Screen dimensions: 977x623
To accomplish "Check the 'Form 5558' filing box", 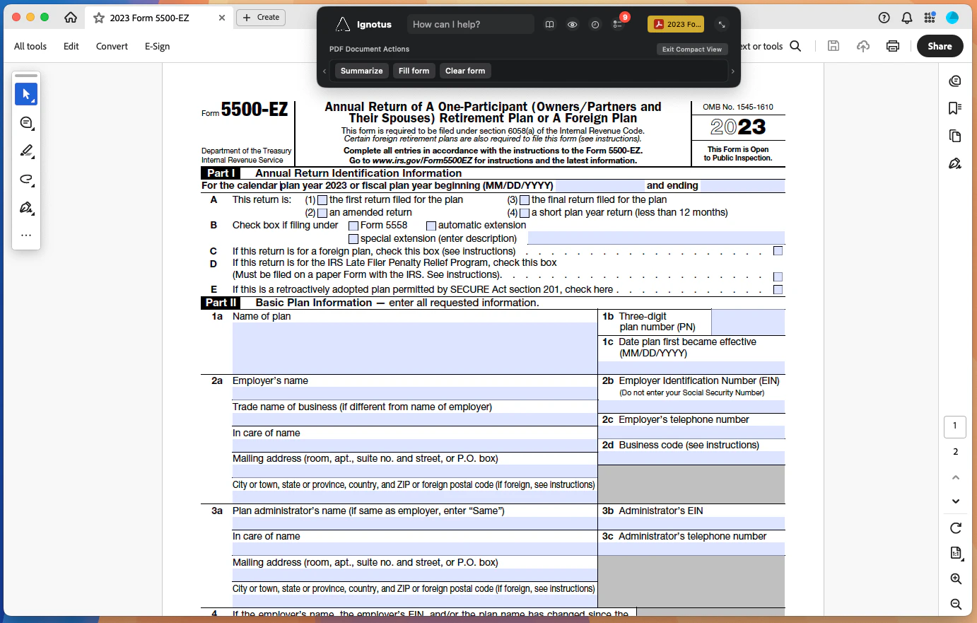I will click(353, 225).
